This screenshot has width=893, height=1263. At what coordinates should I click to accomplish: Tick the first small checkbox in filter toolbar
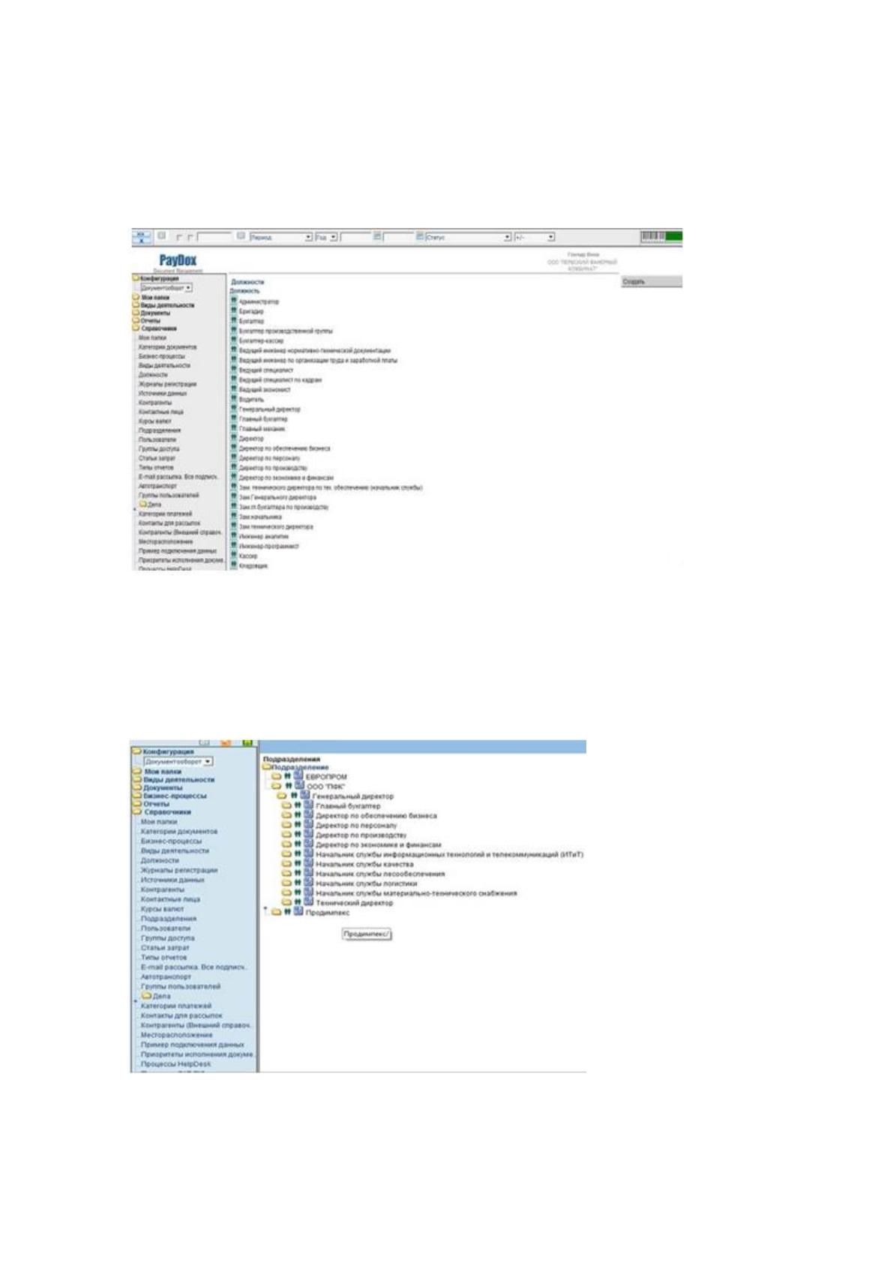181,237
